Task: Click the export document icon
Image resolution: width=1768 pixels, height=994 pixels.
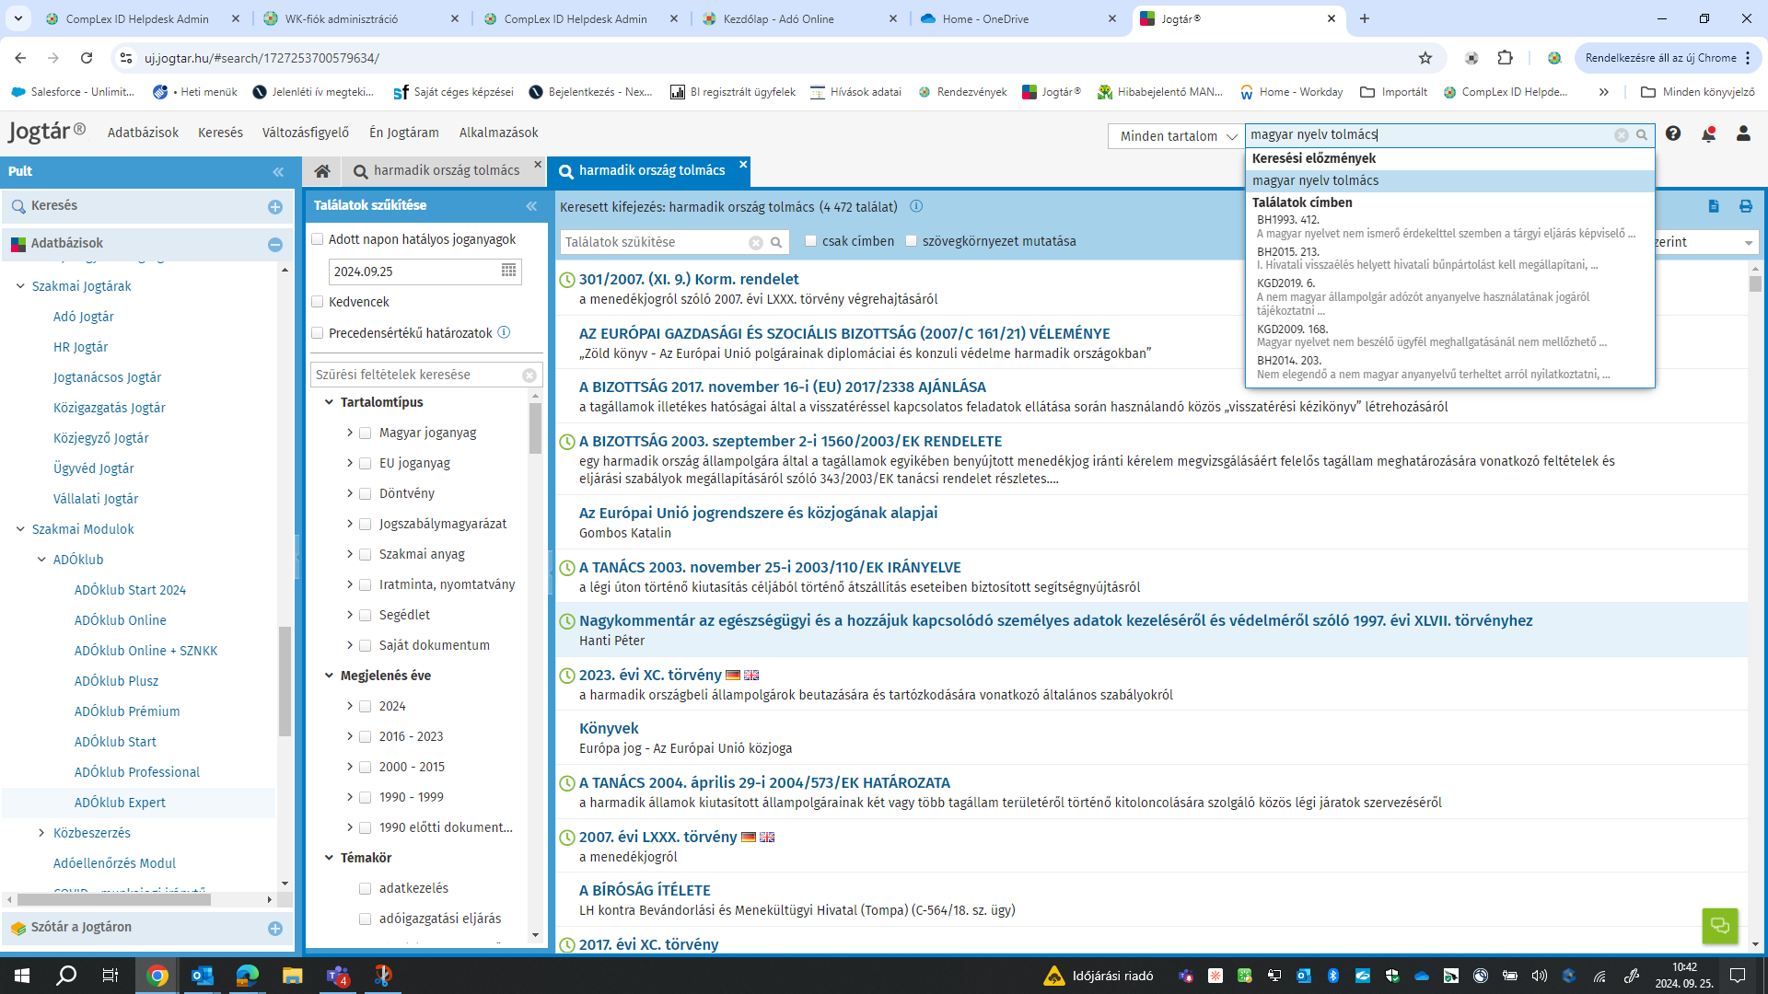Action: coord(1714,206)
